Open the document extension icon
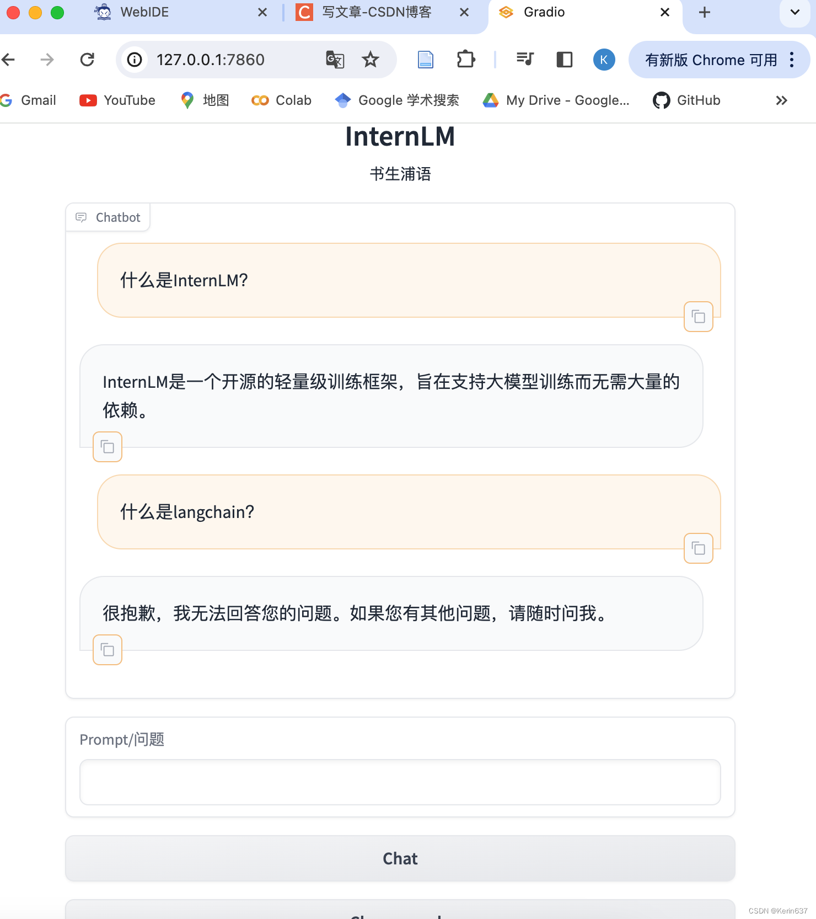 click(x=426, y=60)
